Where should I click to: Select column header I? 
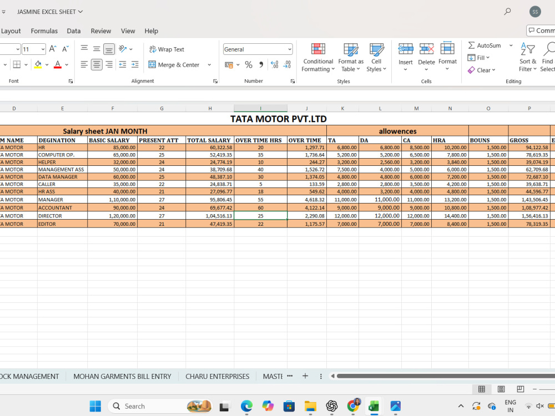coord(260,108)
